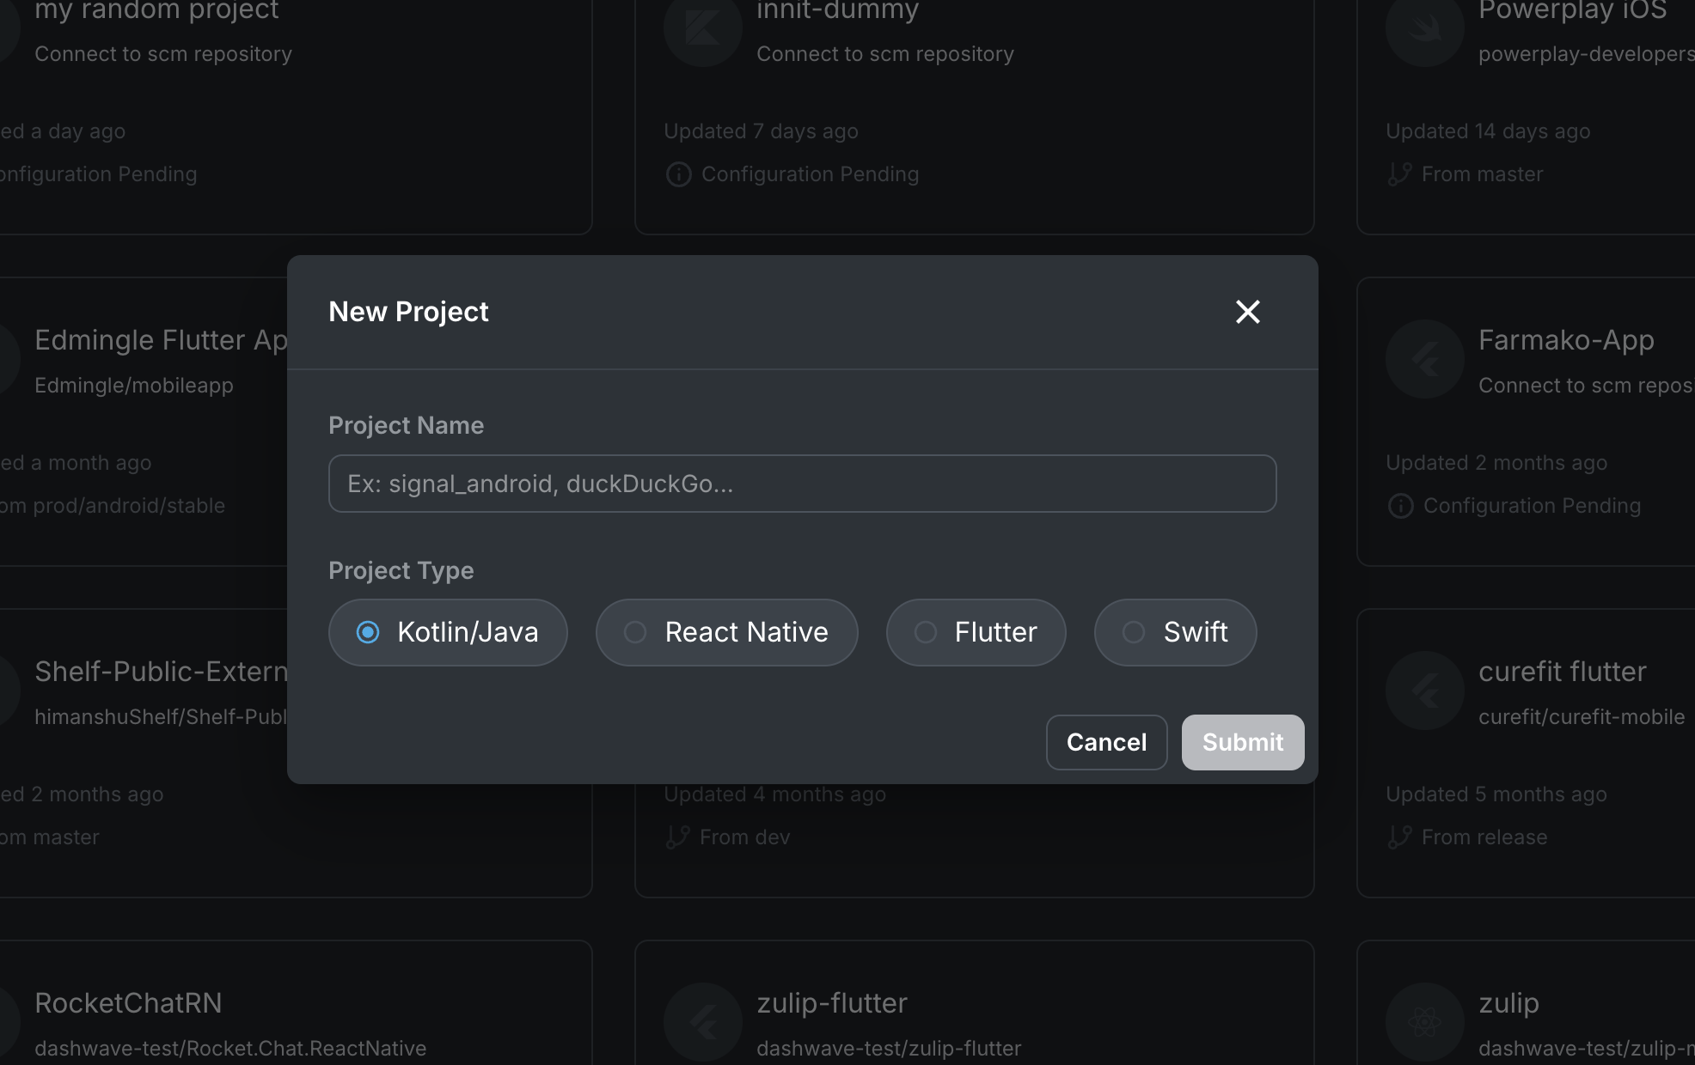1695x1065 pixels.
Task: Select React Native project type
Action: point(726,632)
